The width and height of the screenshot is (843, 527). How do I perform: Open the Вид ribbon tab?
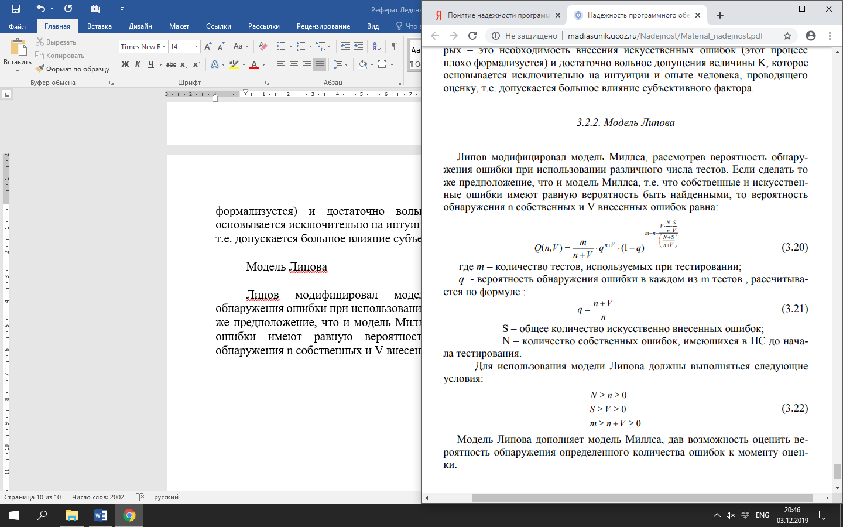tap(373, 26)
